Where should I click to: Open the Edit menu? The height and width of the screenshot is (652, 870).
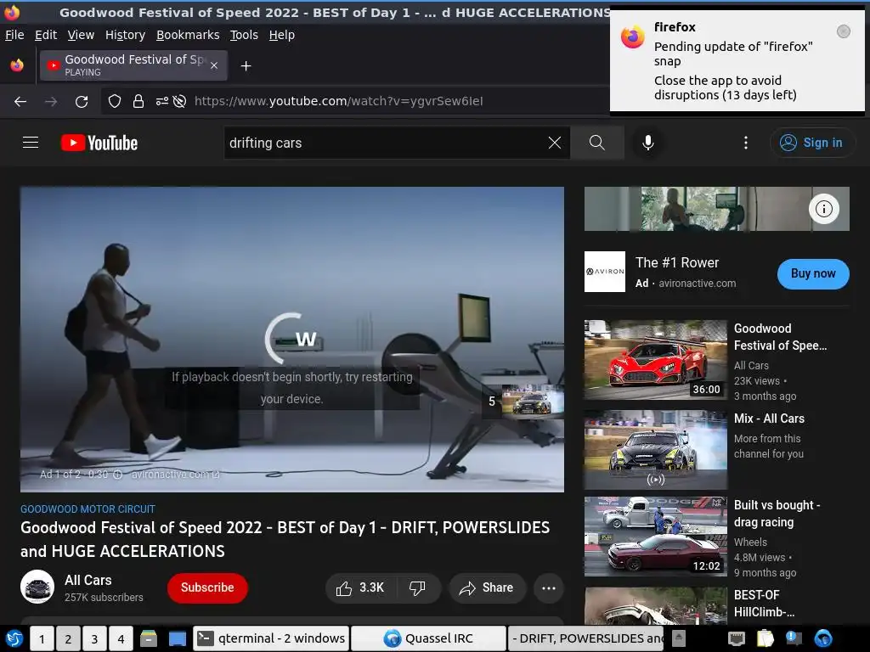pos(46,35)
